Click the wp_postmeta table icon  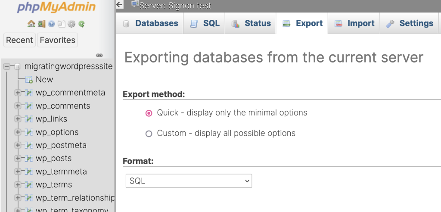pos(29,145)
